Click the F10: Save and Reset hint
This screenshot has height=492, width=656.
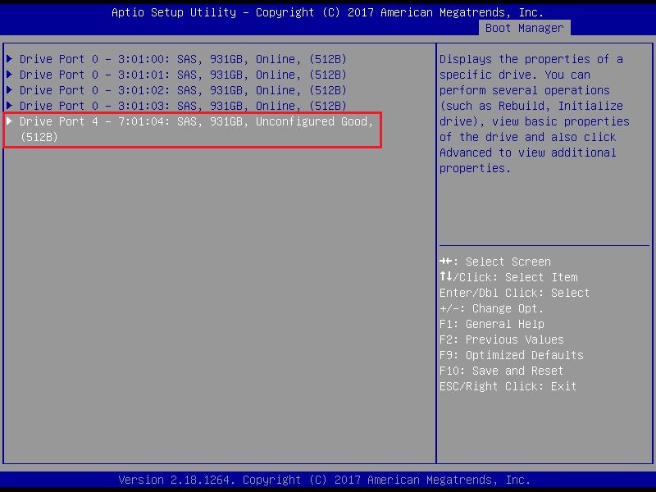[501, 371]
